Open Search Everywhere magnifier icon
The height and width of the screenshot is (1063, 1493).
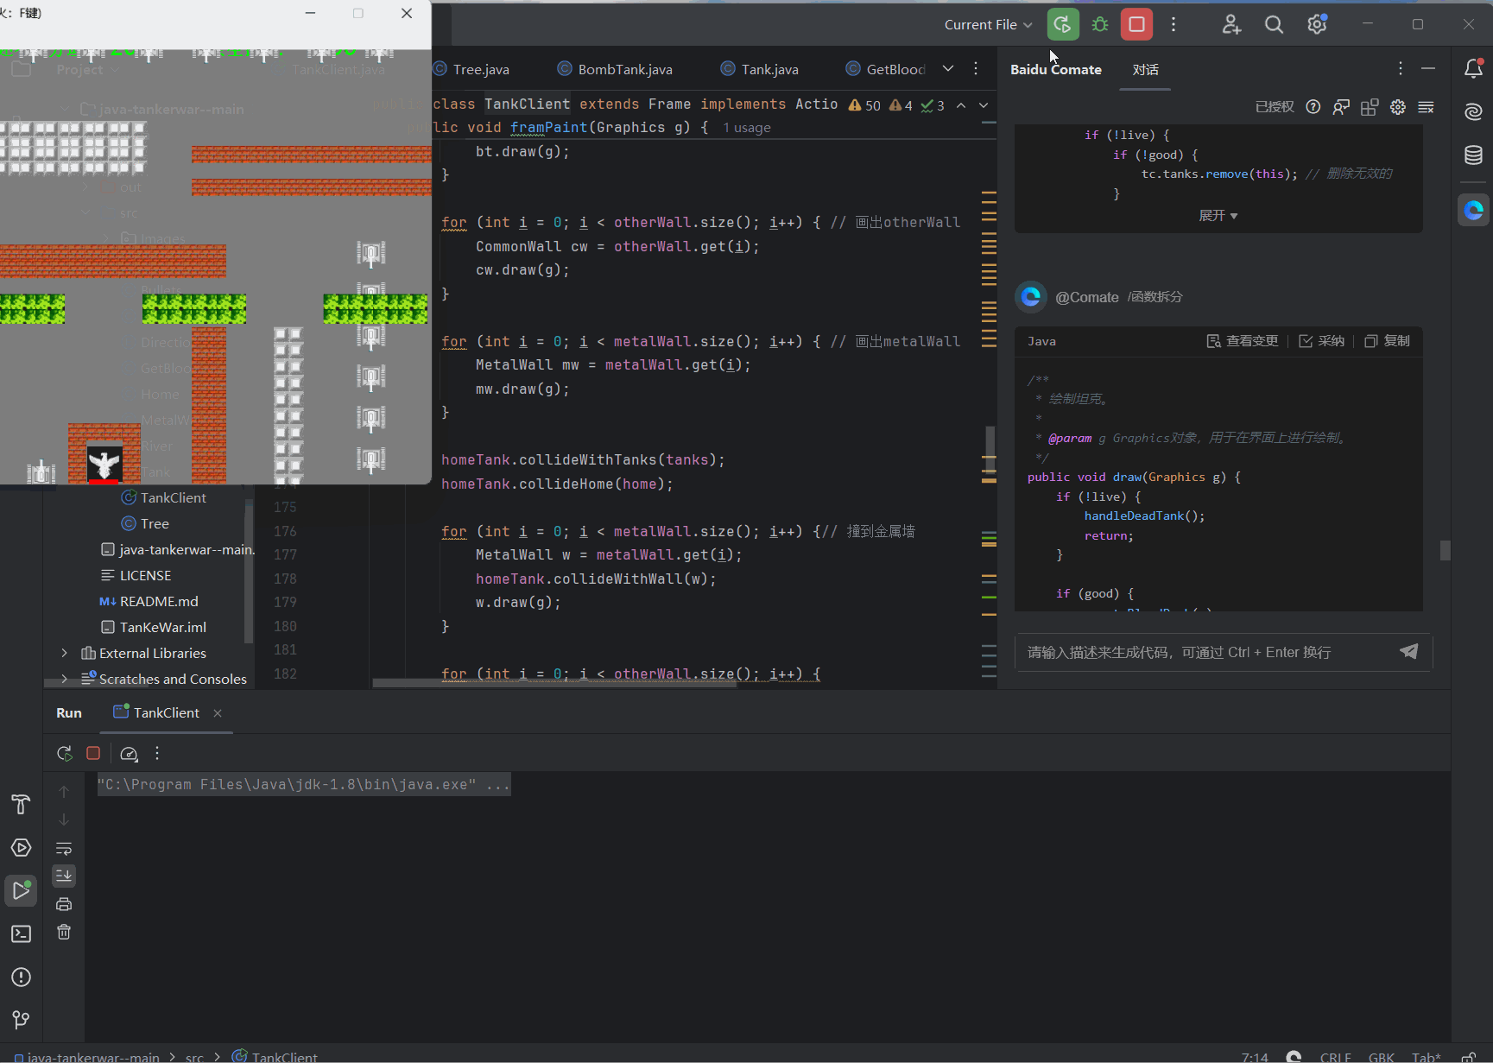tap(1274, 24)
